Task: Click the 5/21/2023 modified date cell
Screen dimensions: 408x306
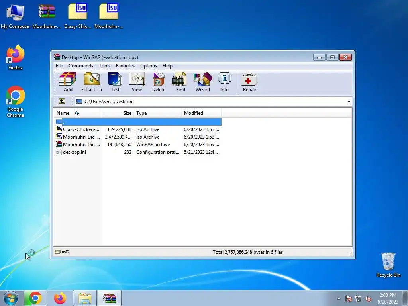Action: [201, 152]
